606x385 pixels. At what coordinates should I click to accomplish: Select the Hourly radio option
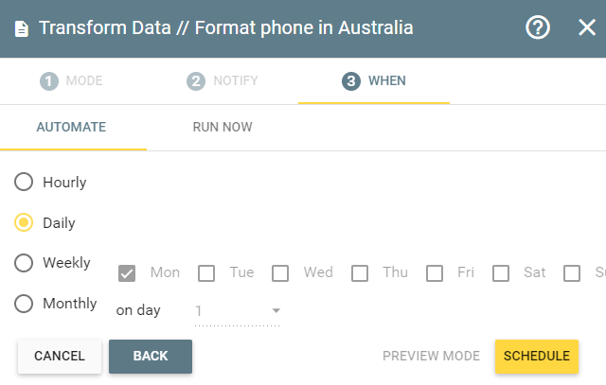[24, 182]
